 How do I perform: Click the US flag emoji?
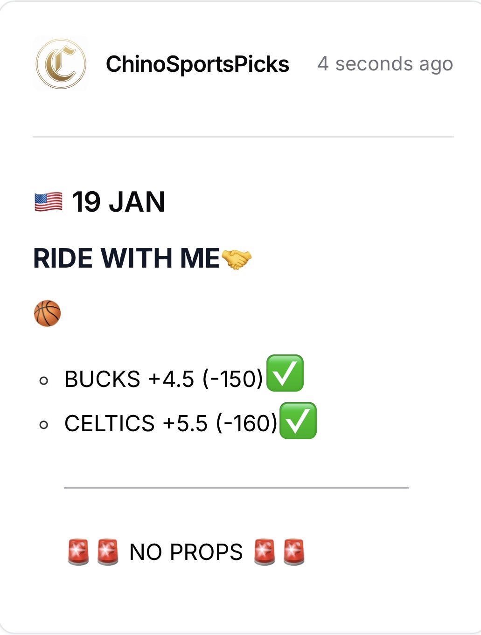49,202
